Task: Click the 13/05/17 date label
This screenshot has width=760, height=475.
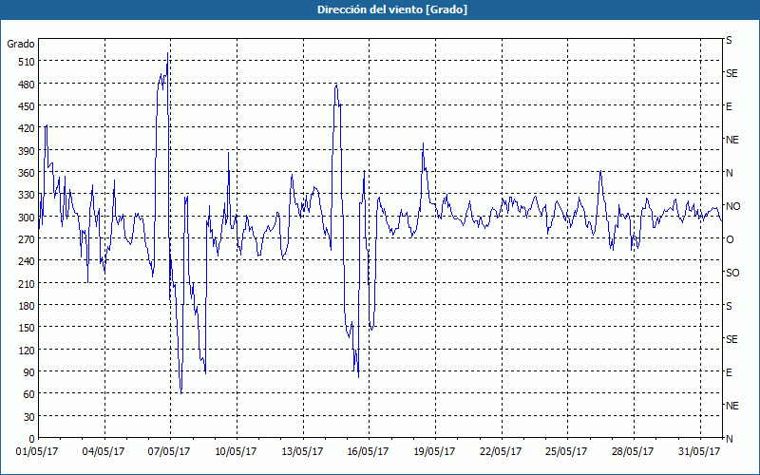Action: click(x=302, y=452)
